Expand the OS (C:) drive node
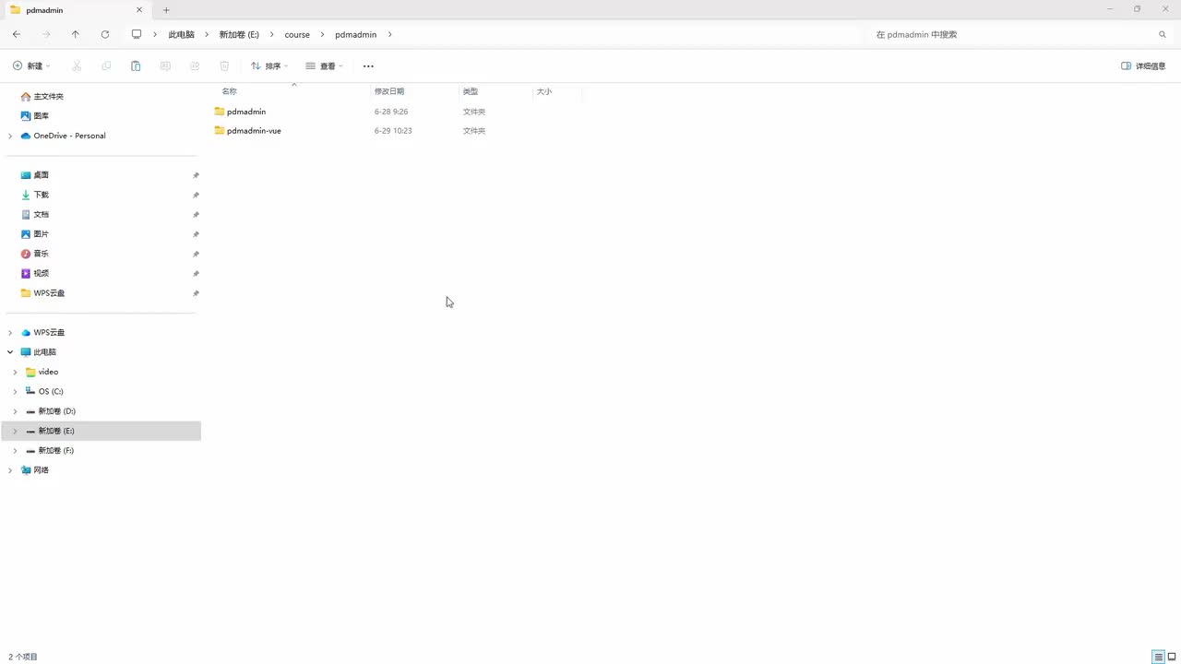 tap(15, 392)
